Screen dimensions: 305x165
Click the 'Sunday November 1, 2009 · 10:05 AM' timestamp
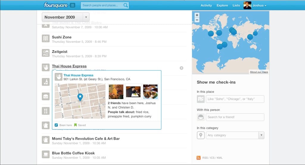click(x=79, y=158)
